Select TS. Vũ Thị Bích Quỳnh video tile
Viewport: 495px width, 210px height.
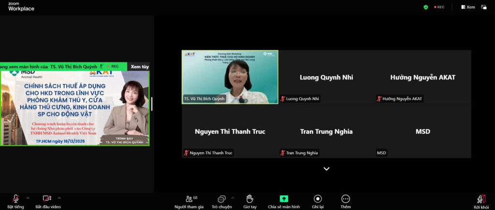tap(230, 77)
